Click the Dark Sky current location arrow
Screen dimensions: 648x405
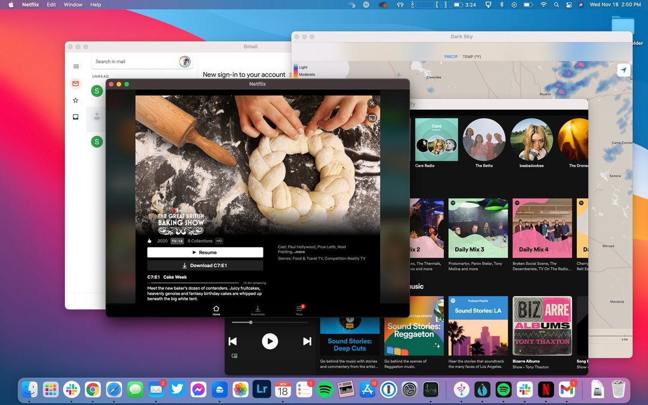pyautogui.click(x=624, y=70)
